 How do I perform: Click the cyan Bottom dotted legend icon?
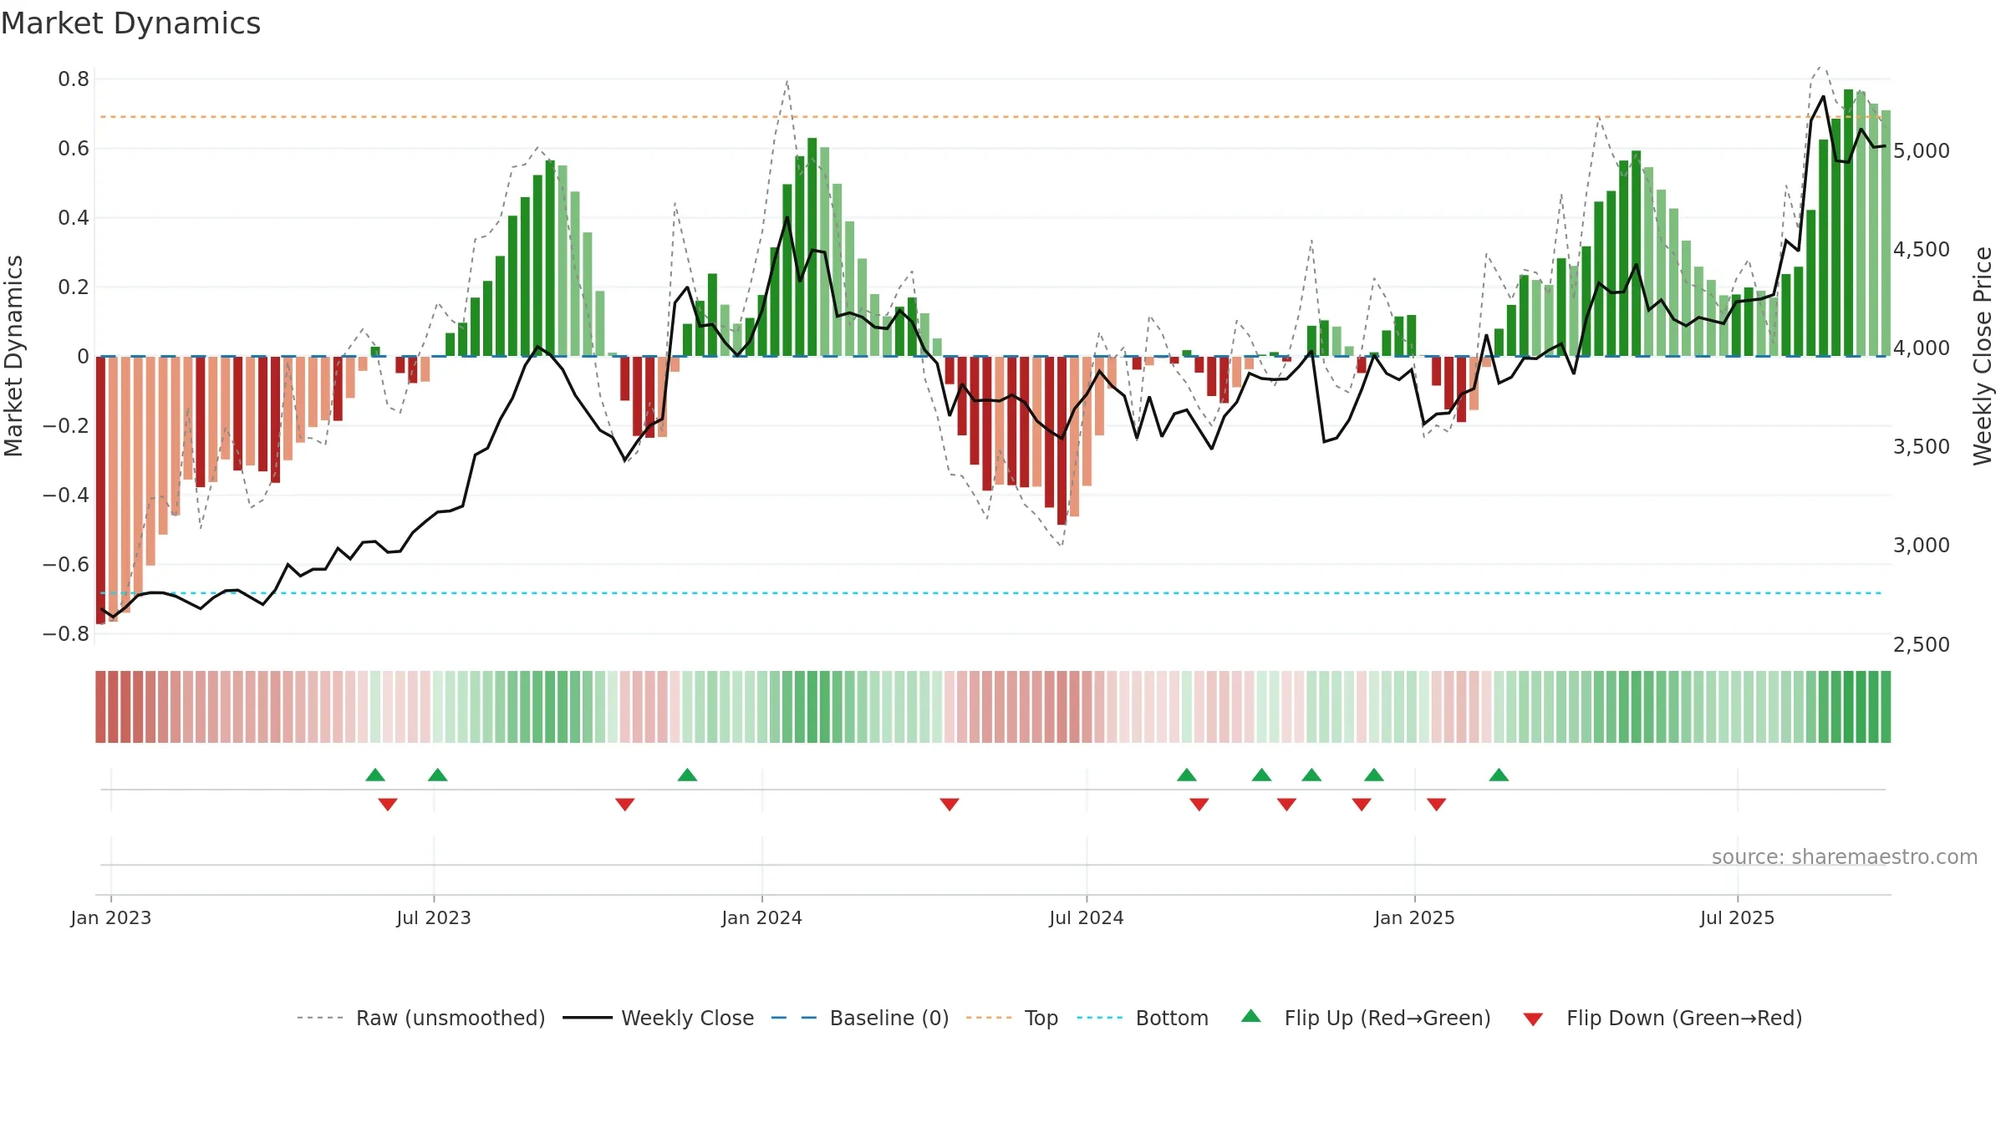(1100, 1018)
